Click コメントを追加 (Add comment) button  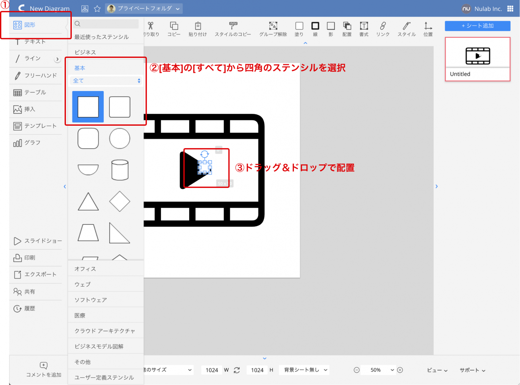coord(44,370)
